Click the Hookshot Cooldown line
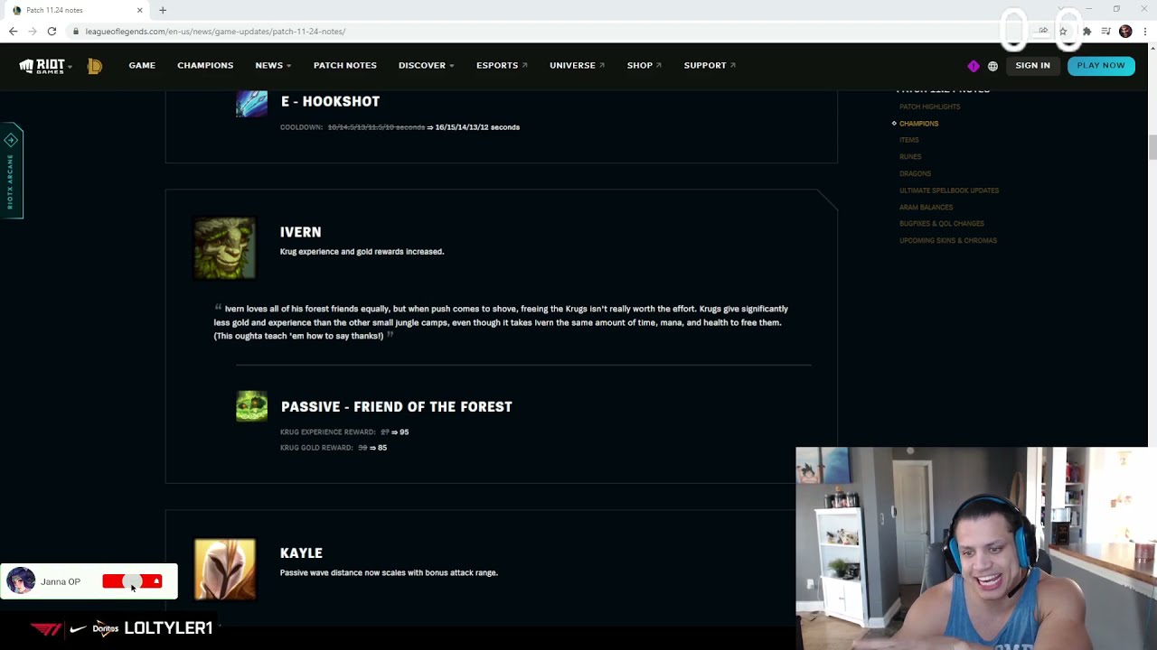The width and height of the screenshot is (1157, 650). (x=400, y=127)
